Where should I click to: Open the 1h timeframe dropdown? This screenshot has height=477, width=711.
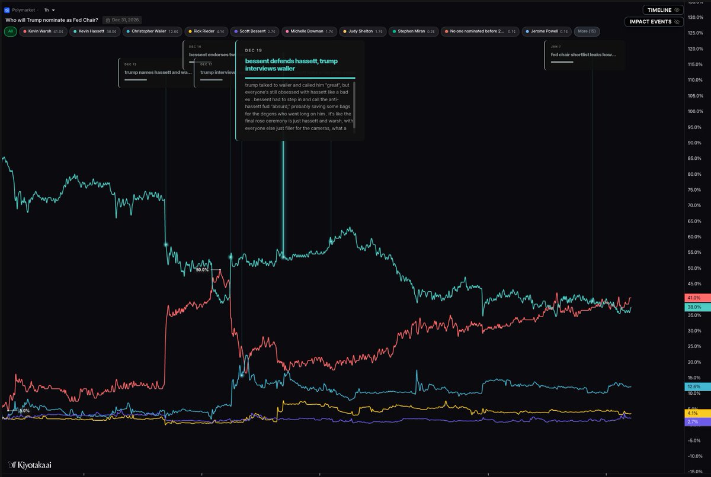coord(49,10)
